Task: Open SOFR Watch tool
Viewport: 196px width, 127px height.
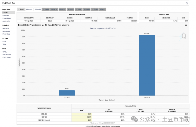Action: click(x=7, y=55)
